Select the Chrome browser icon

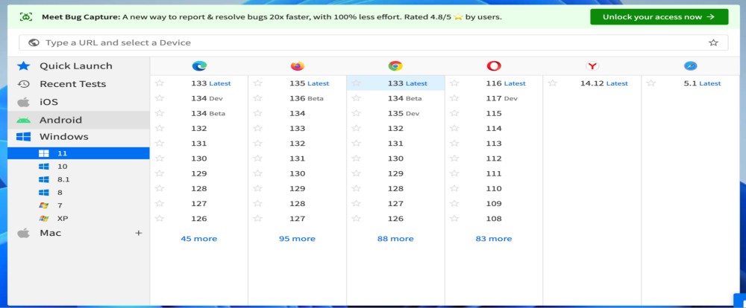(x=395, y=66)
